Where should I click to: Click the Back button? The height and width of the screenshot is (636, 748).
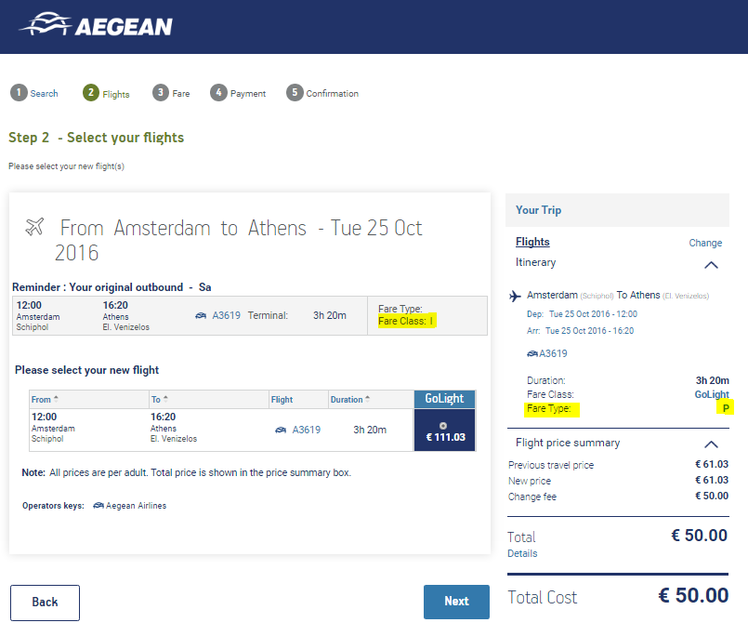pyautogui.click(x=45, y=603)
